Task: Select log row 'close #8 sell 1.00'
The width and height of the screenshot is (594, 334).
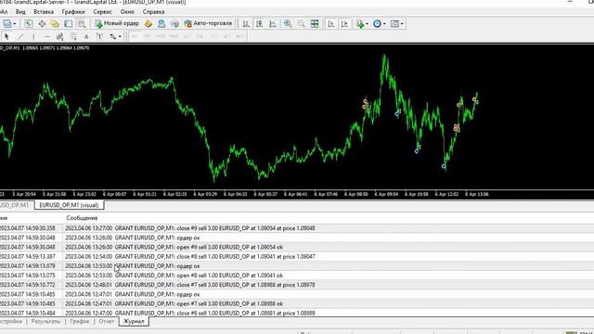Action: pos(297,257)
